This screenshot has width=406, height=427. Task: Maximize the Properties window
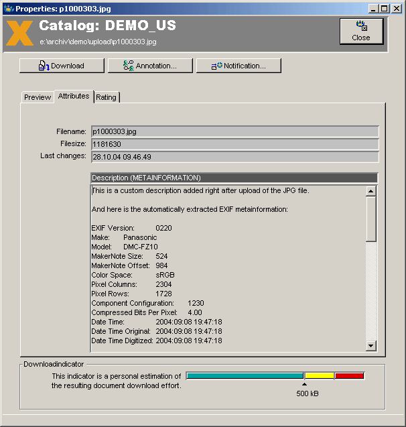(x=385, y=8)
